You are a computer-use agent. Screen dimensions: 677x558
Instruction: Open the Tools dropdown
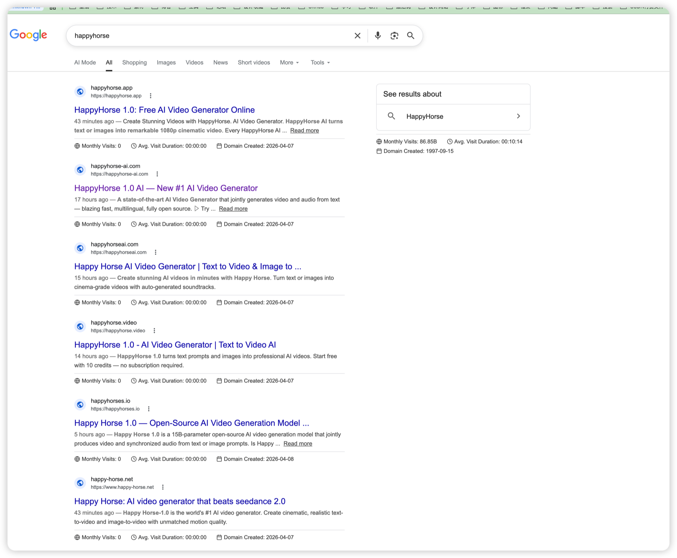coord(320,63)
